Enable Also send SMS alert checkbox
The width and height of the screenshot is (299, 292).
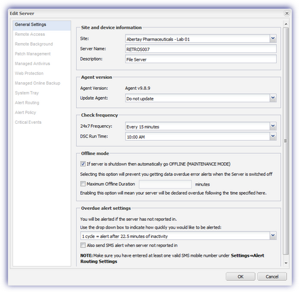coord(83,245)
